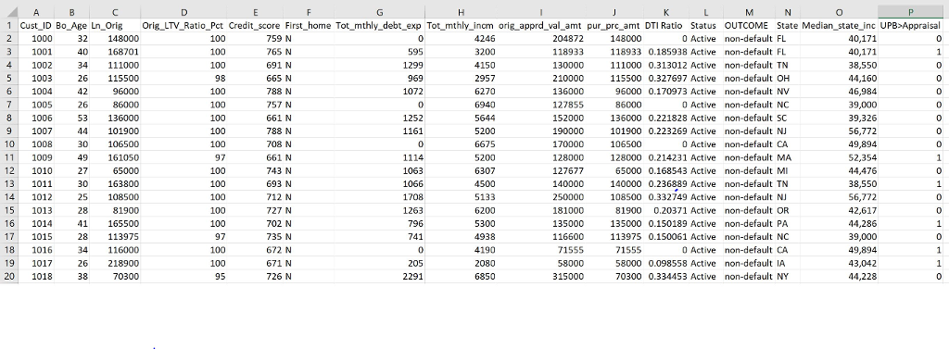Select State cell NV
The height and width of the screenshot is (349, 949).
[x=788, y=92]
